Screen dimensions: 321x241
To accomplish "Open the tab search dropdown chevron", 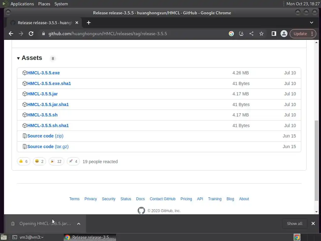I will 312,23.
